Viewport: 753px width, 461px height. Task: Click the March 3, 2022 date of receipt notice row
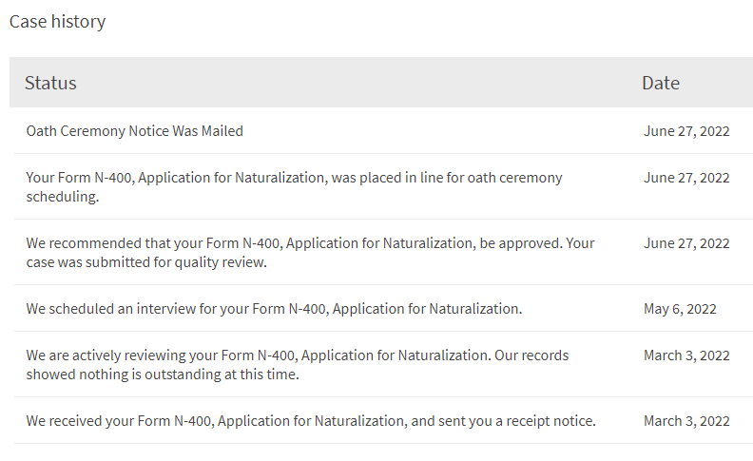(x=686, y=421)
